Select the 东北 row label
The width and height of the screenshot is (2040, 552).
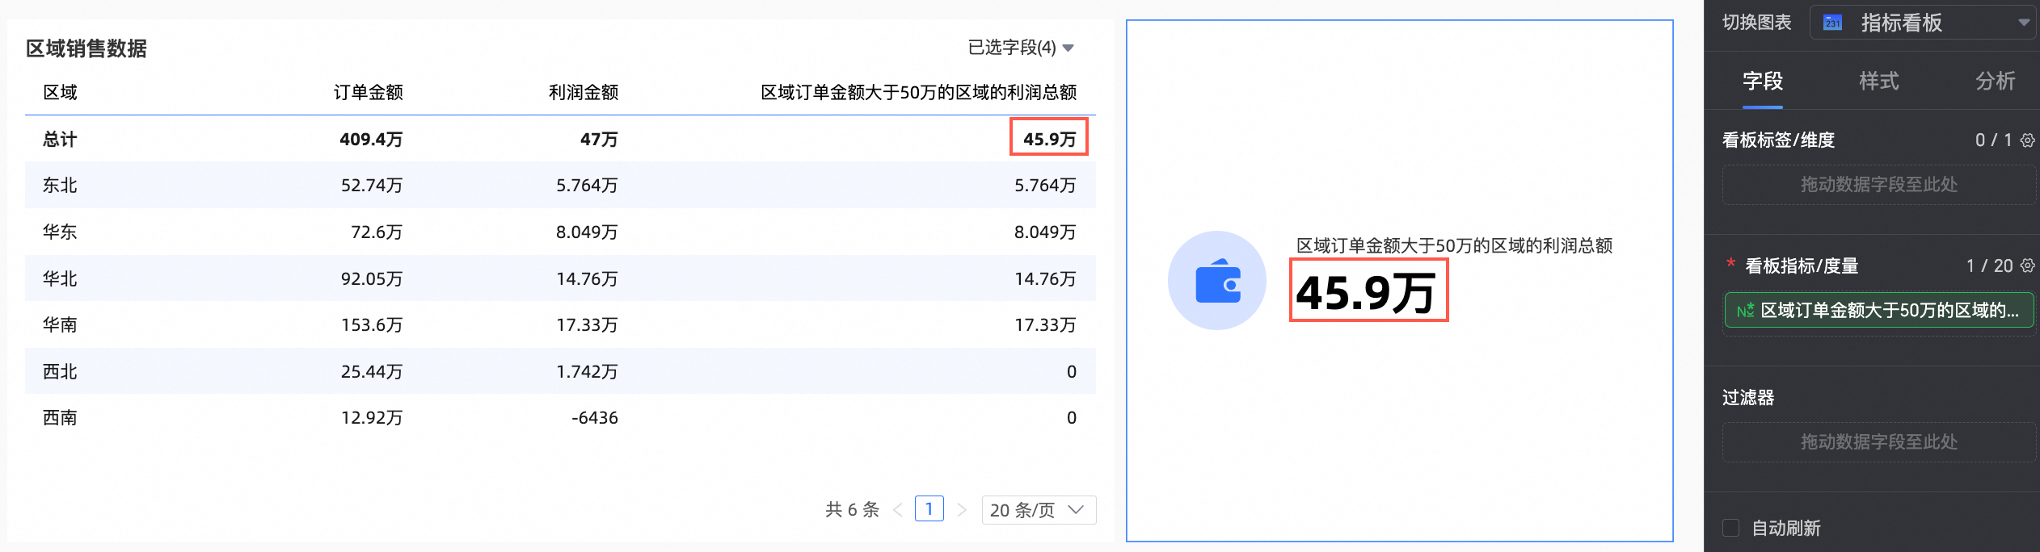[60, 185]
